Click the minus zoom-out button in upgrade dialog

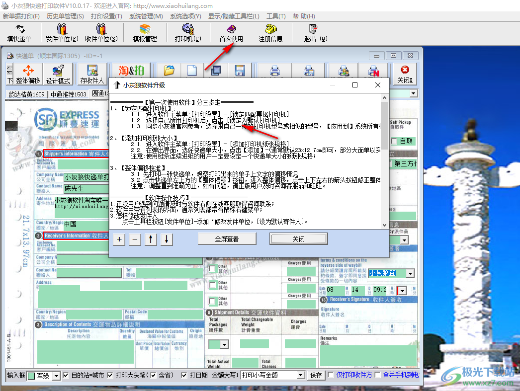pos(135,239)
